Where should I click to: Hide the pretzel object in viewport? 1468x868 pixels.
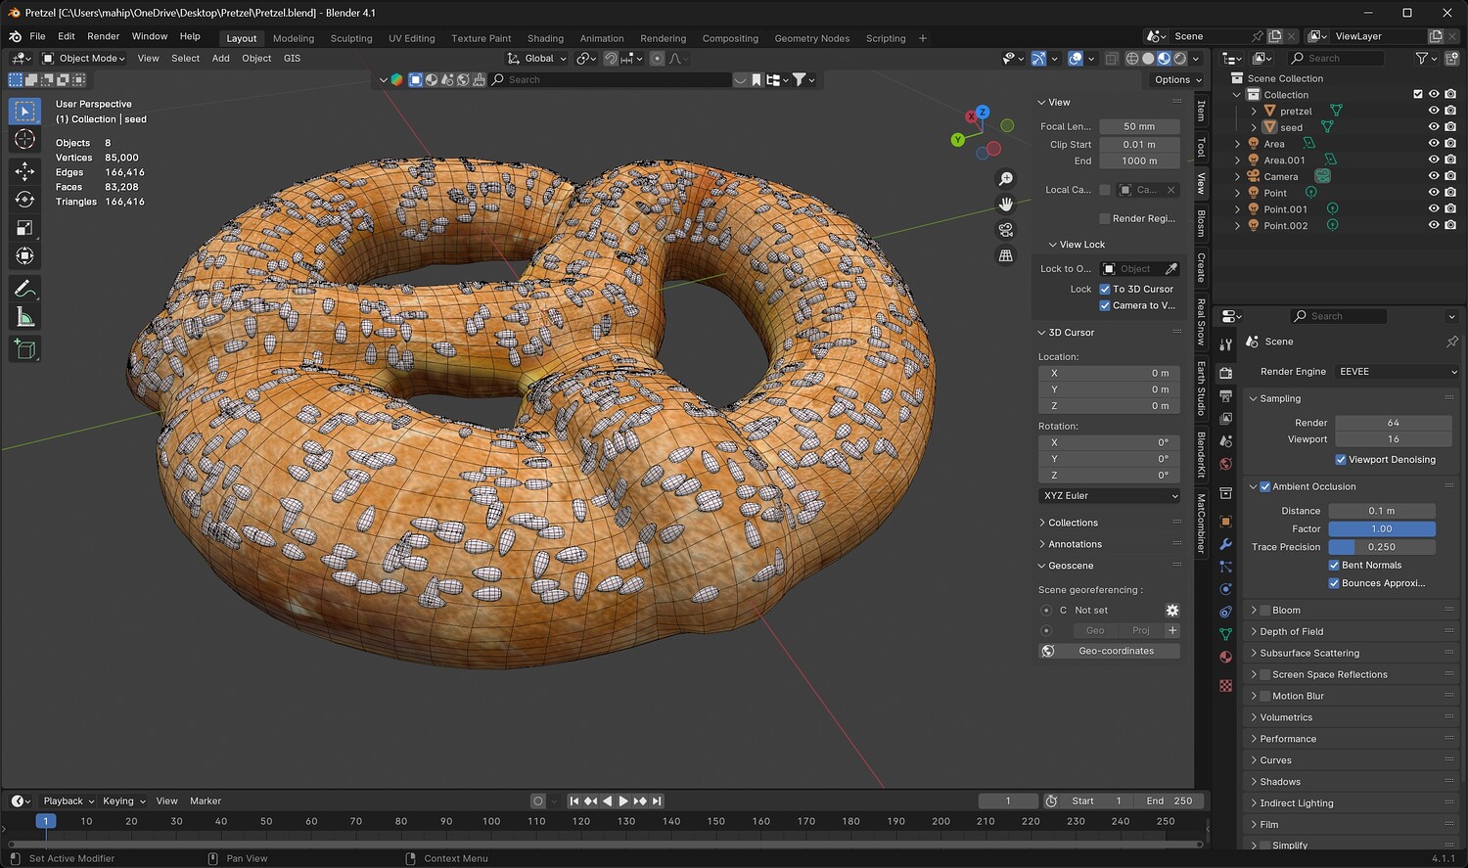[1434, 111]
